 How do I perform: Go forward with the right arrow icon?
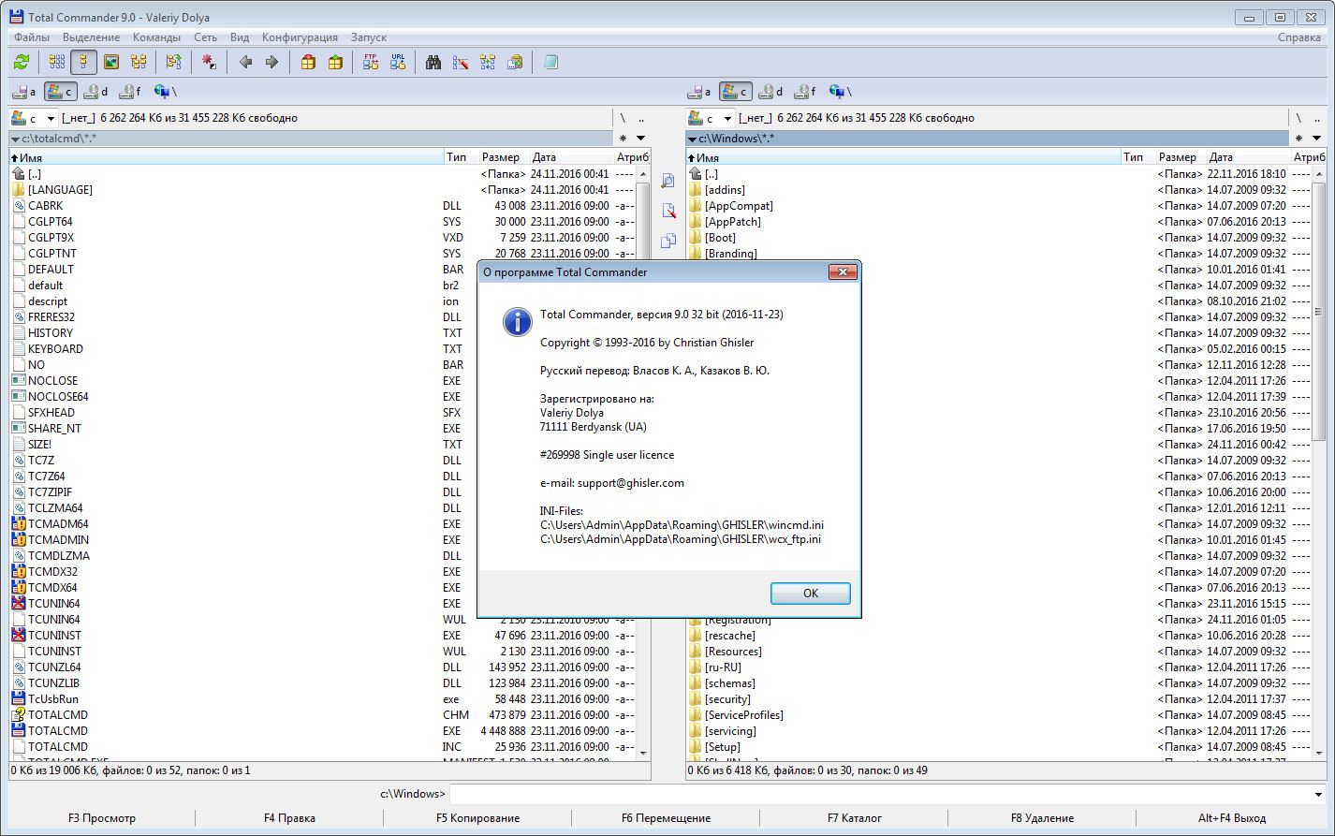point(271,62)
